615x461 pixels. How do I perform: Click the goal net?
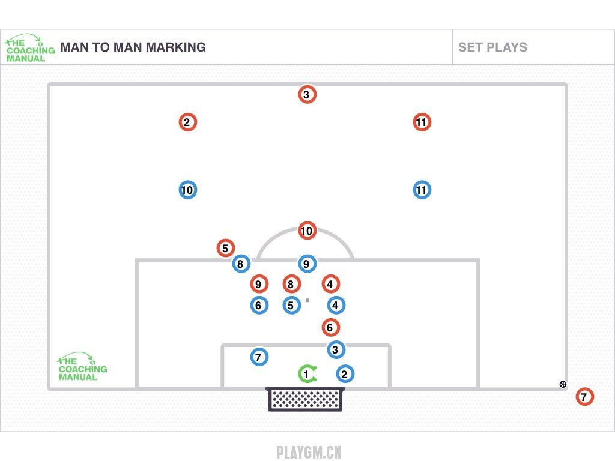coord(305,399)
